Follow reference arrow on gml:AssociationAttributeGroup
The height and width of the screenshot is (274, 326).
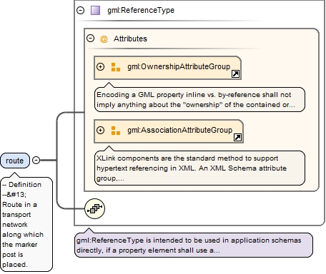(x=237, y=137)
